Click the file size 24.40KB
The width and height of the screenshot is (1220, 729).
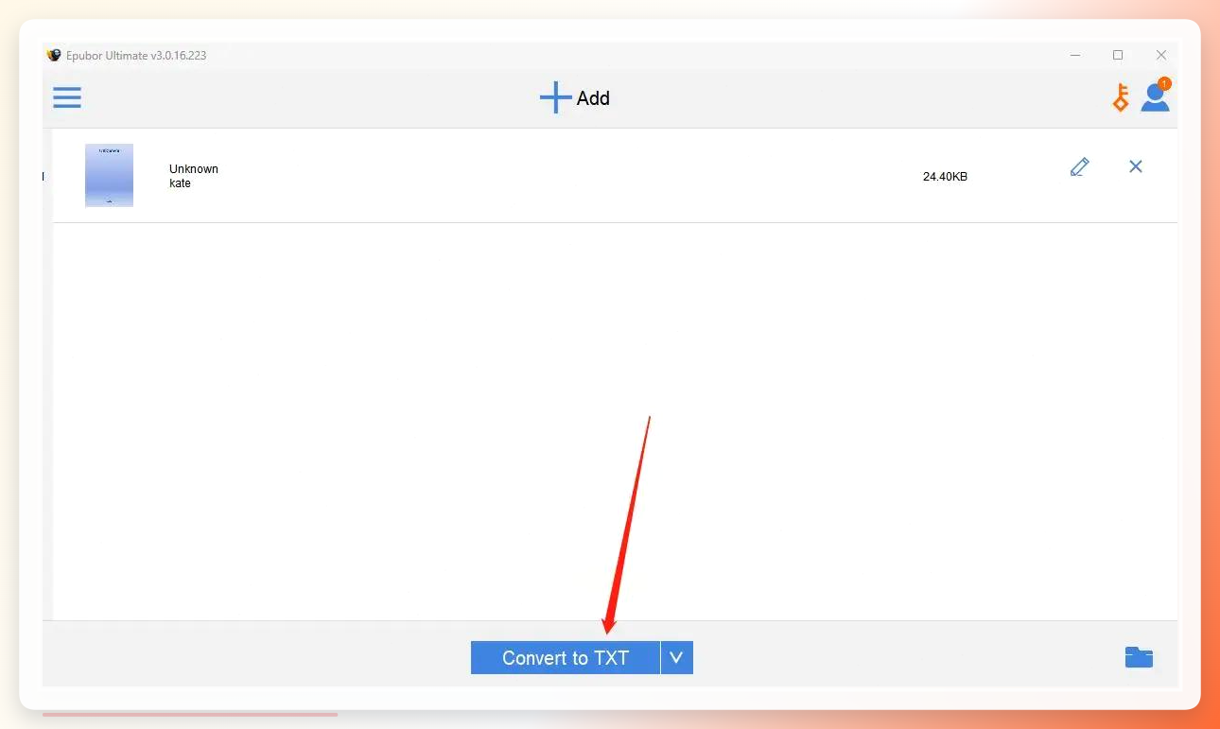[x=945, y=177]
